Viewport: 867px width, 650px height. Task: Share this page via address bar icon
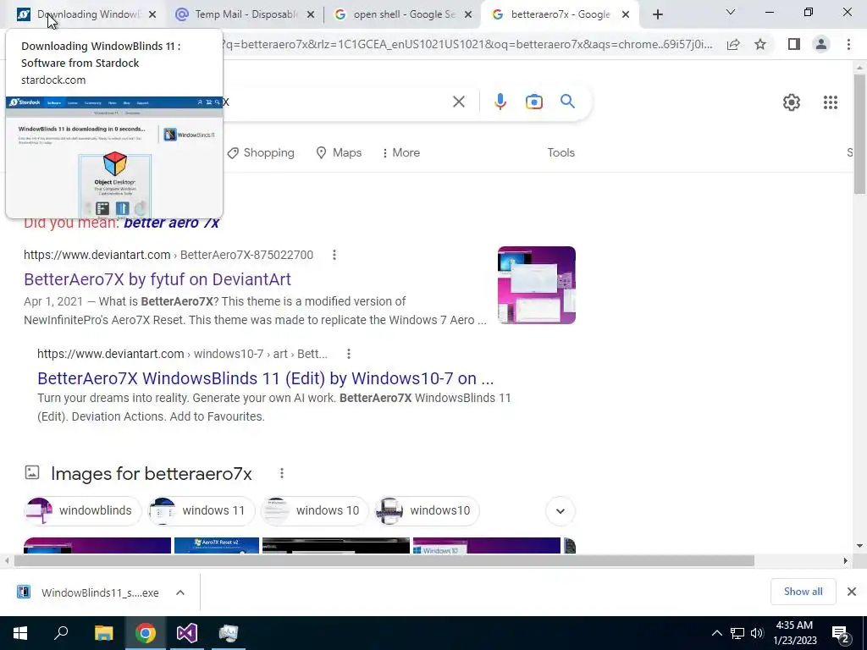733,44
